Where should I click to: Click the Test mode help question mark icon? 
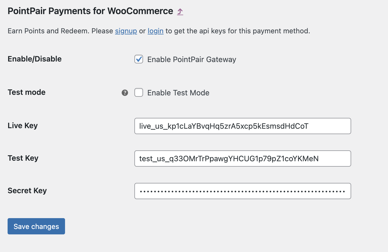(x=125, y=93)
